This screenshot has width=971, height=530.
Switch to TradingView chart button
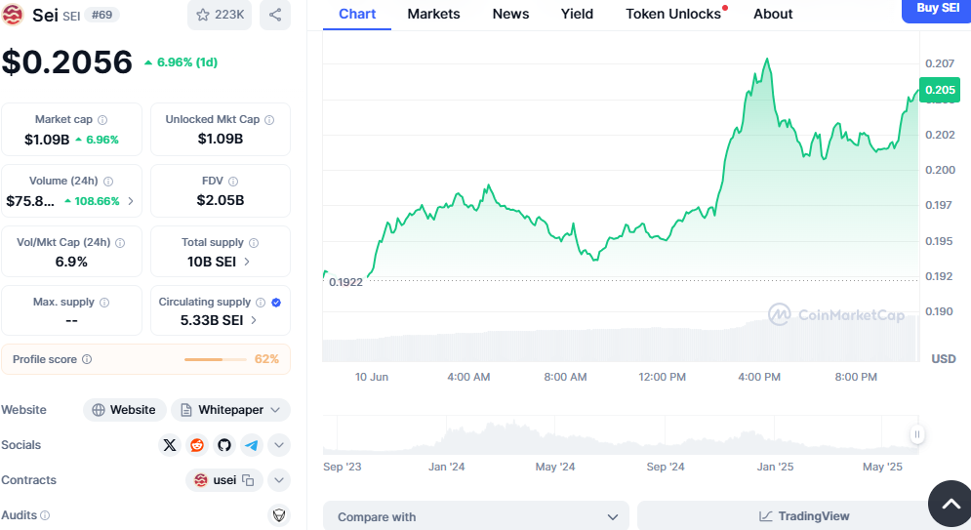pos(804,516)
